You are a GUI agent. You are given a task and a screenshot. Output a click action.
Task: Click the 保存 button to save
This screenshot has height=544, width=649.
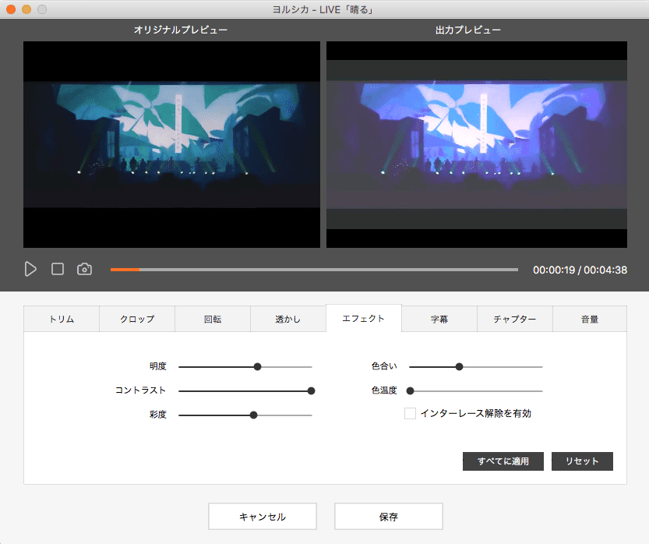click(388, 517)
